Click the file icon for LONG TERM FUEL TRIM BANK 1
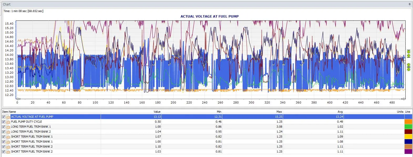Screen dimensions: 413x157 pos(8,127)
